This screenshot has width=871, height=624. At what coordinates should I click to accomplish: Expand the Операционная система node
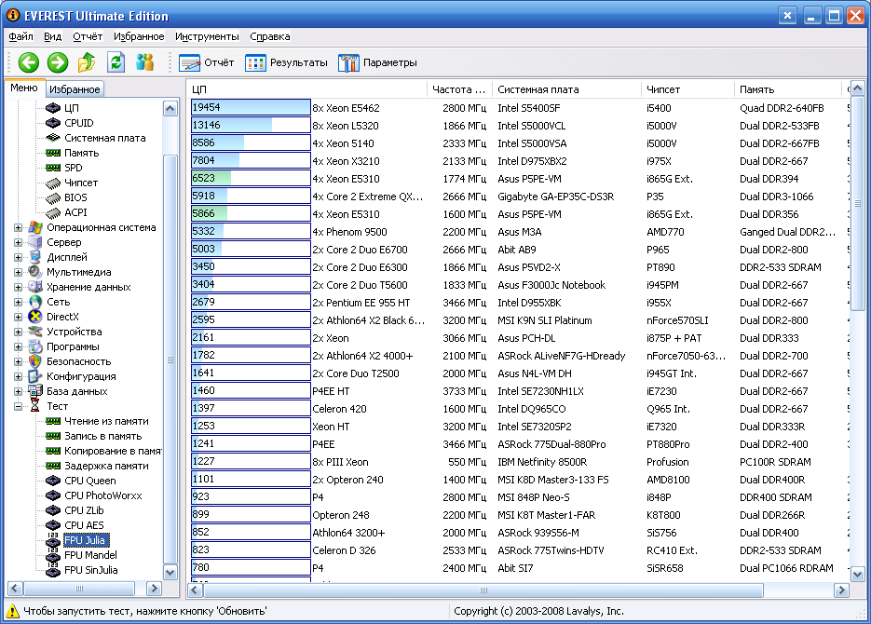click(19, 227)
